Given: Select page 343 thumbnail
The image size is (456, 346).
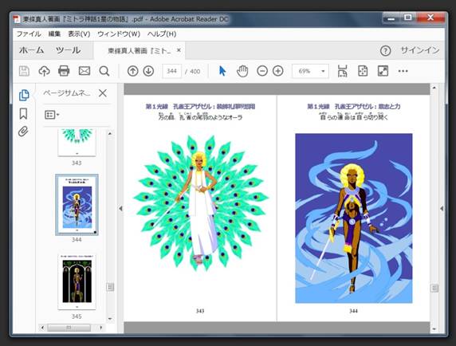Looking at the screenshot, I should point(77,143).
